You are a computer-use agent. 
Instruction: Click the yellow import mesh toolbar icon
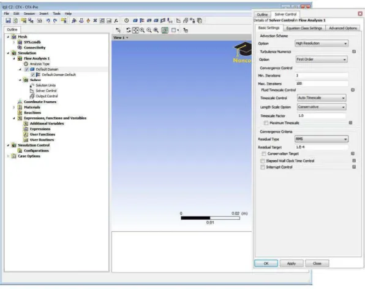point(23,21)
